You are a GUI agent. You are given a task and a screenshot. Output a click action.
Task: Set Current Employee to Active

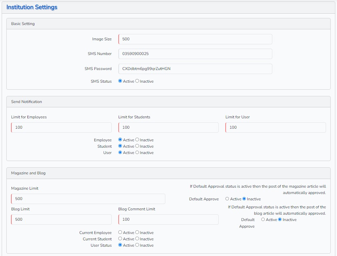pyautogui.click(x=120, y=232)
